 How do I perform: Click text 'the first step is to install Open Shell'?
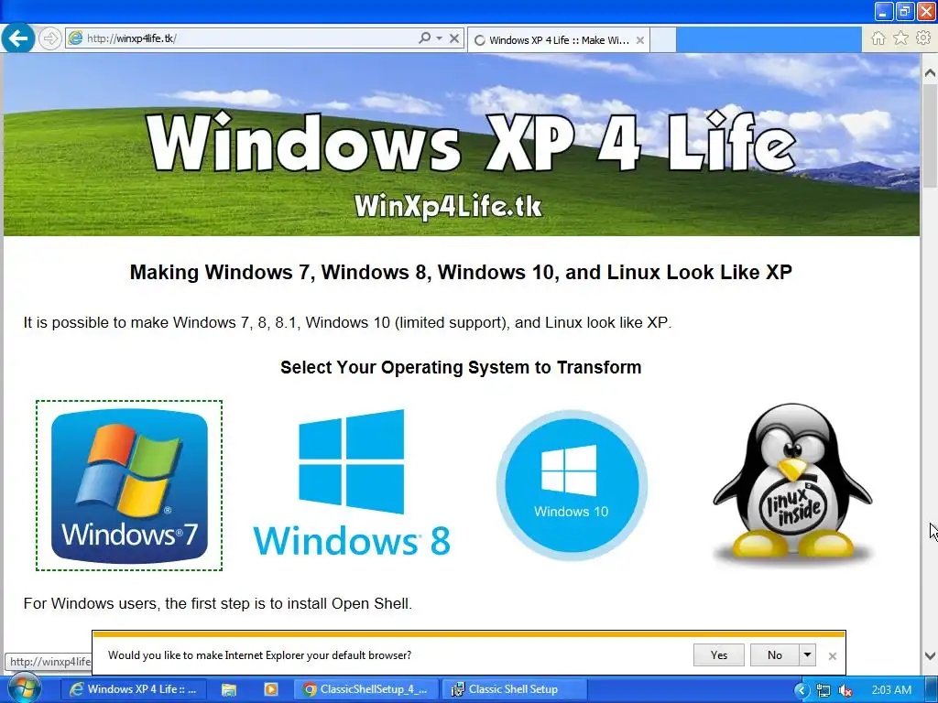tap(289, 603)
